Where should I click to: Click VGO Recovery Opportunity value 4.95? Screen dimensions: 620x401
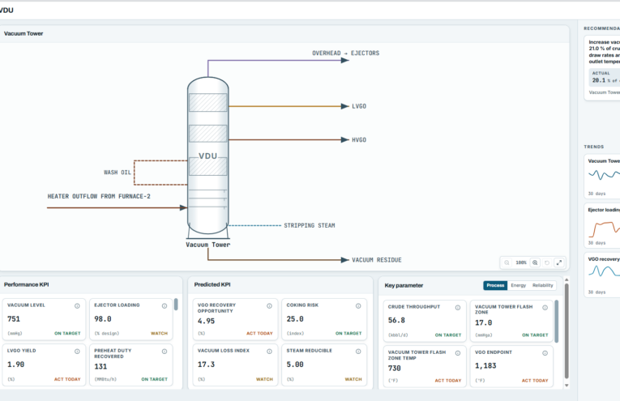pyautogui.click(x=207, y=321)
